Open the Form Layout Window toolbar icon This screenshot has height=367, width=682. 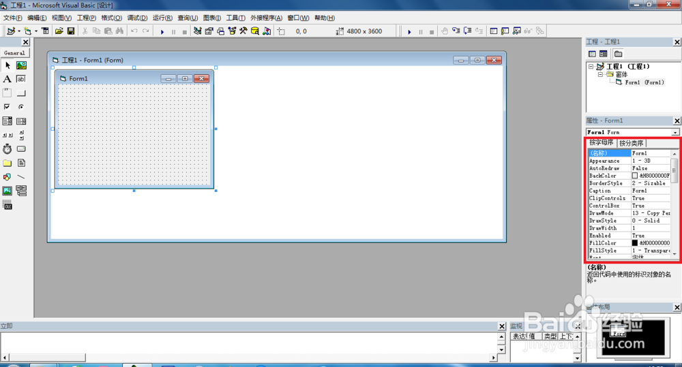click(221, 31)
